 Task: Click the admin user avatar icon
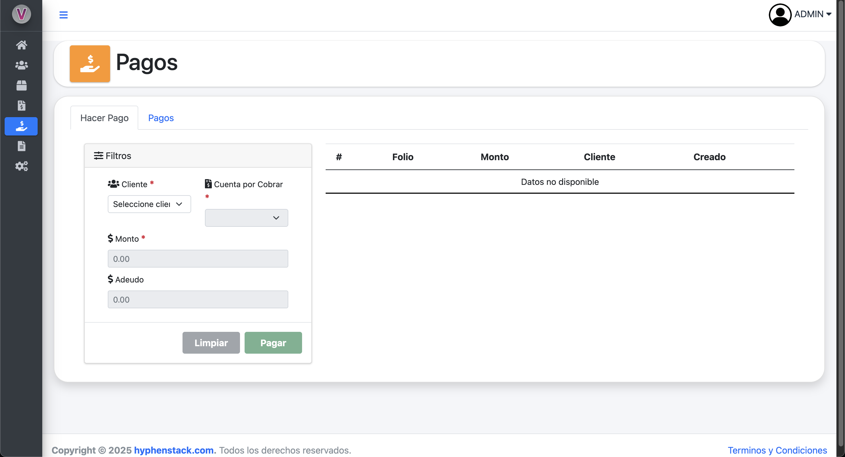tap(780, 15)
